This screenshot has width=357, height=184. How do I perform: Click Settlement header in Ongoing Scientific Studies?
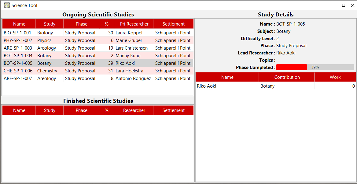point(174,24)
